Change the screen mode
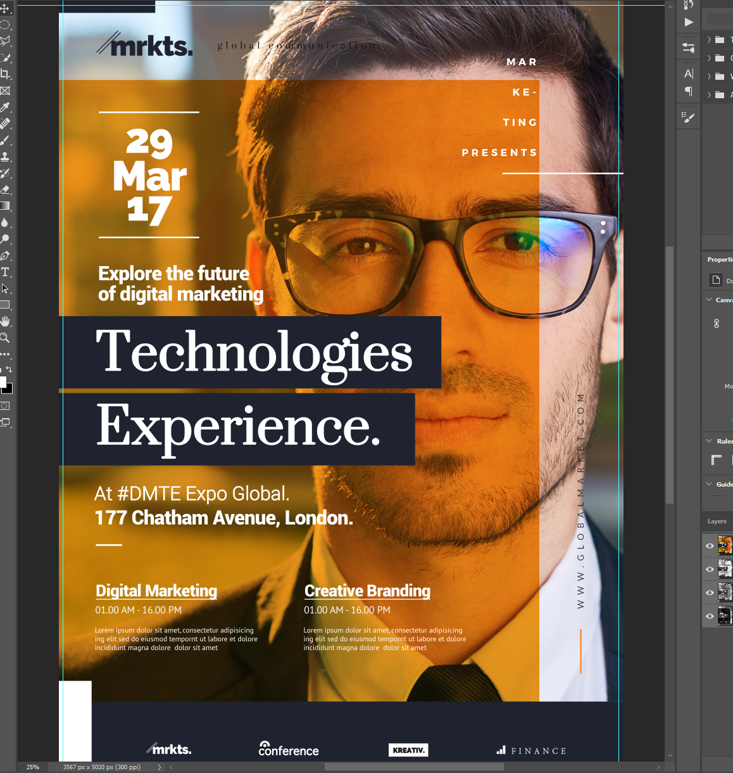733x773 pixels. pyautogui.click(x=5, y=422)
